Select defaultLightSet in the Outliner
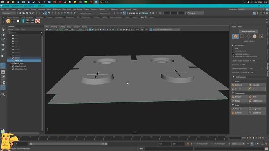 [20, 66]
